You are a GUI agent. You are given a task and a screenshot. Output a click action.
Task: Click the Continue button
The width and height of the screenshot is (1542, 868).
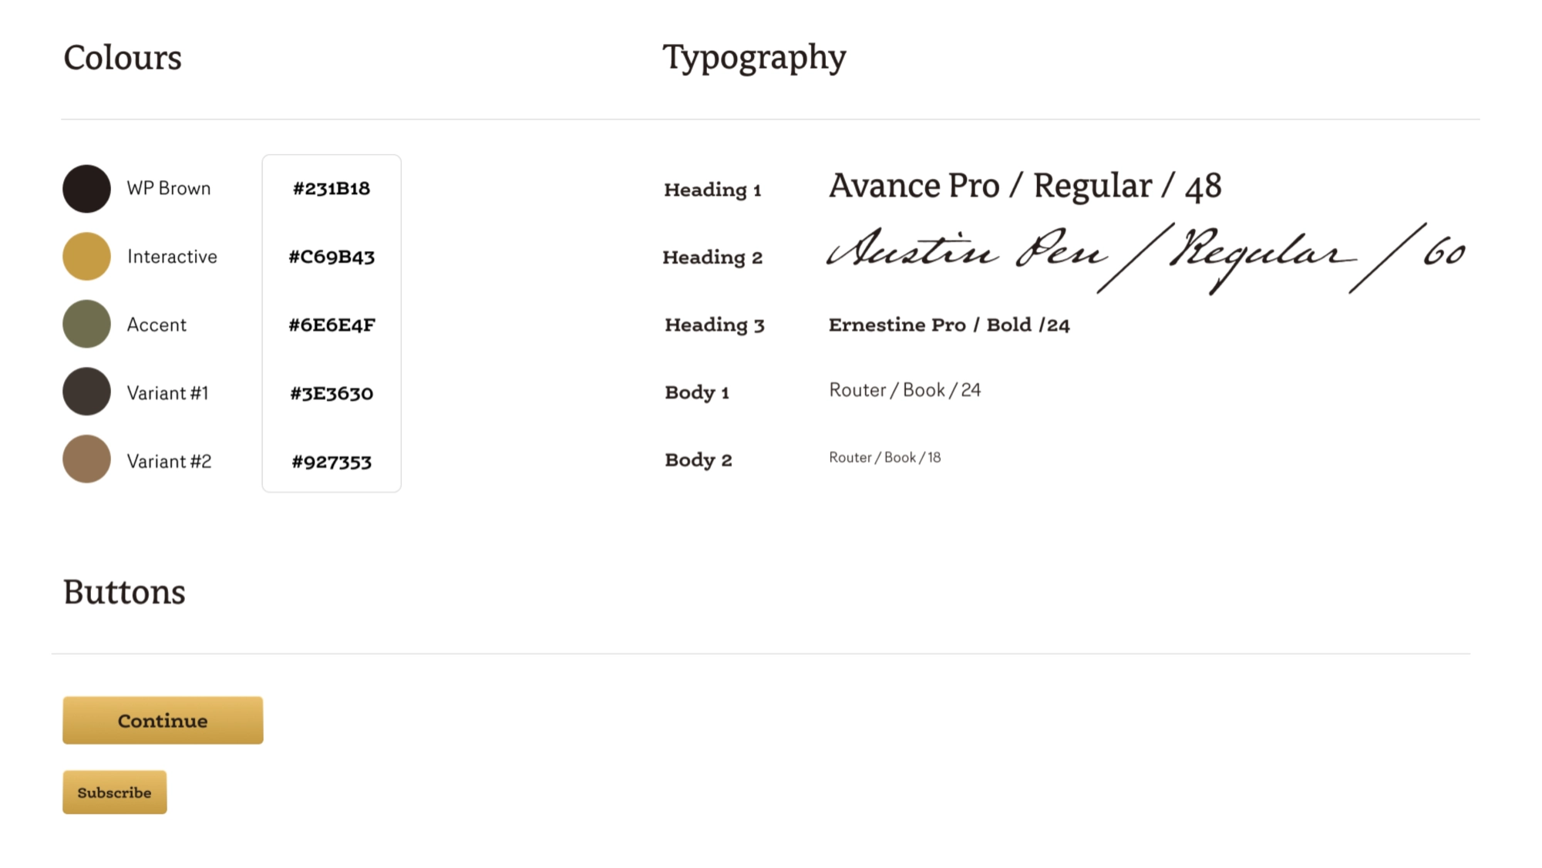coord(163,720)
